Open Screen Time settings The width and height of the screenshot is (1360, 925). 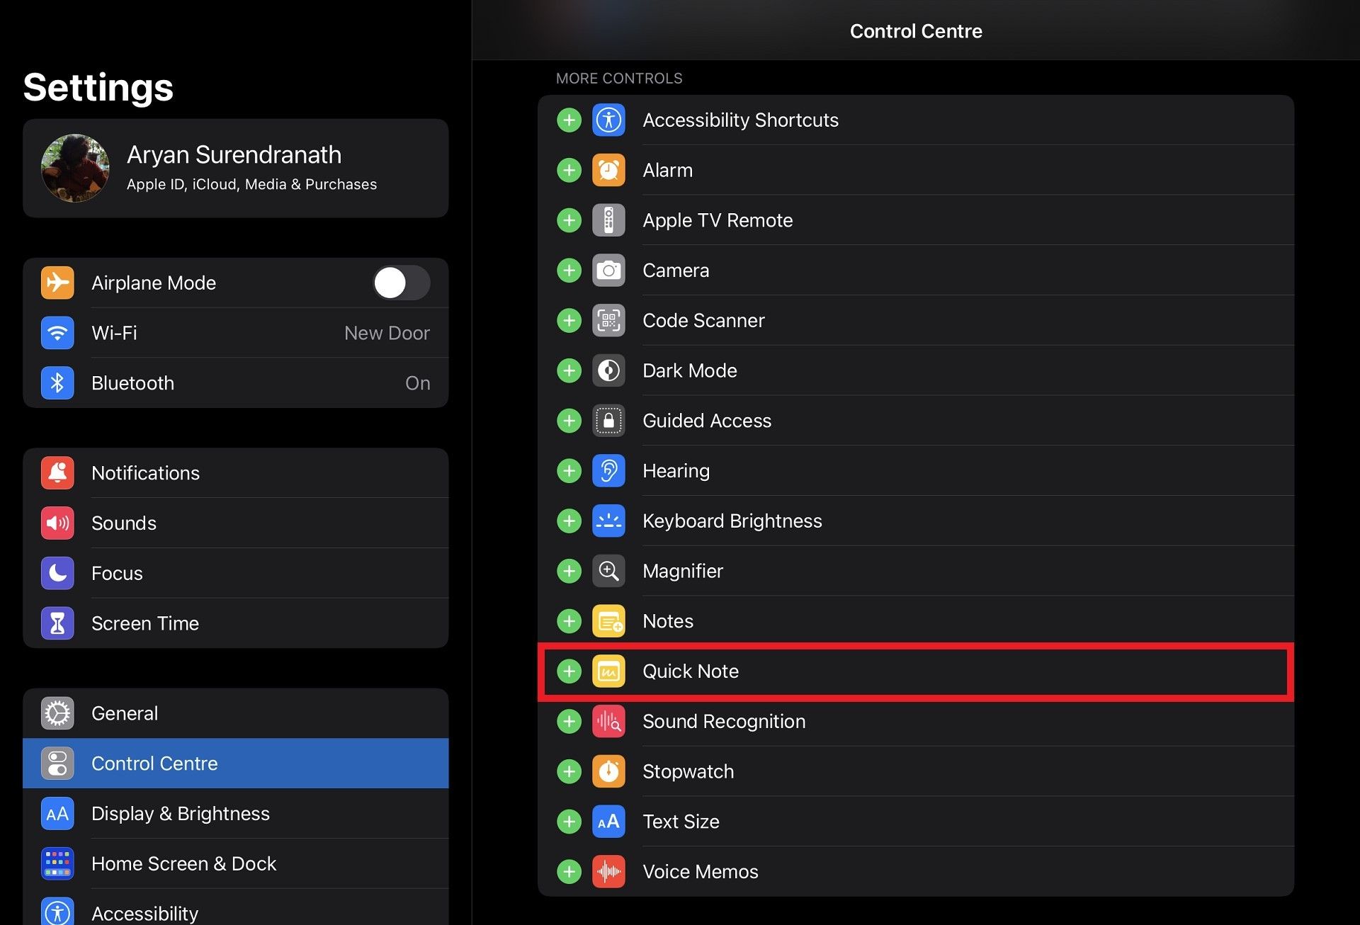click(235, 624)
